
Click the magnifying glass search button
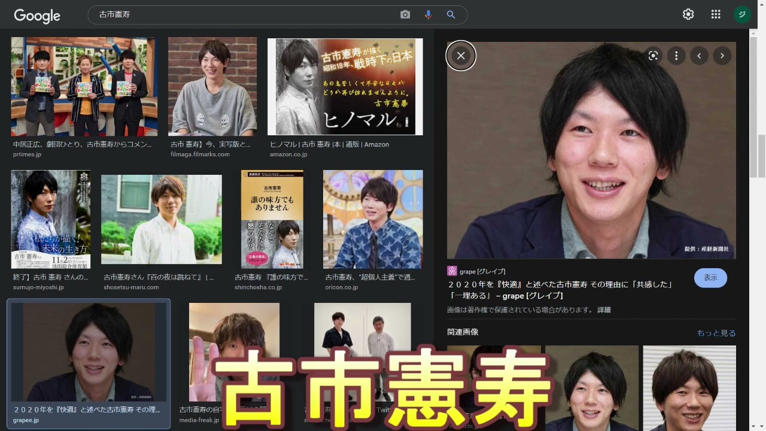[x=451, y=15]
